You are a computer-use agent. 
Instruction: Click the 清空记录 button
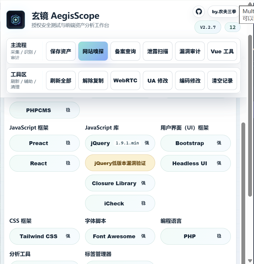pyautogui.click(x=222, y=81)
